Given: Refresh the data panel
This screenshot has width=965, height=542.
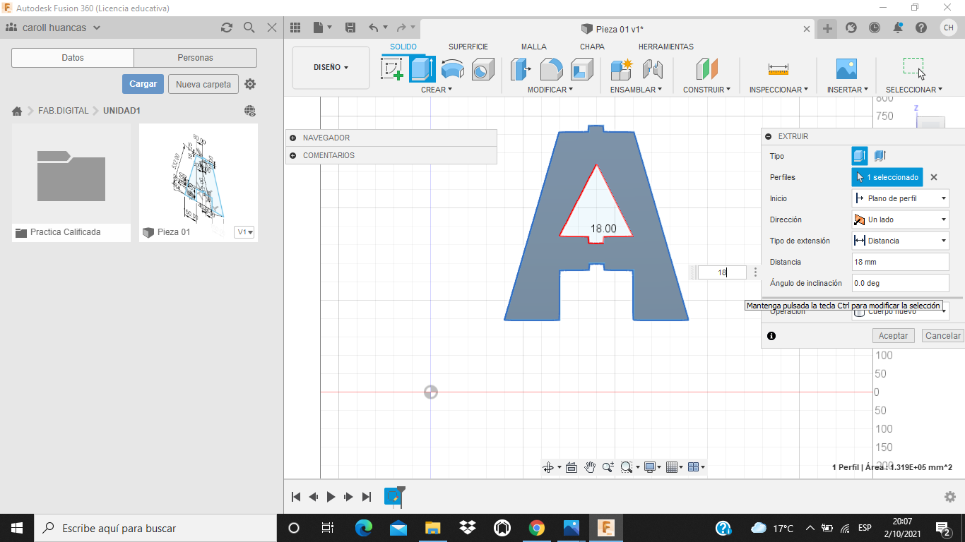Looking at the screenshot, I should click(x=227, y=28).
